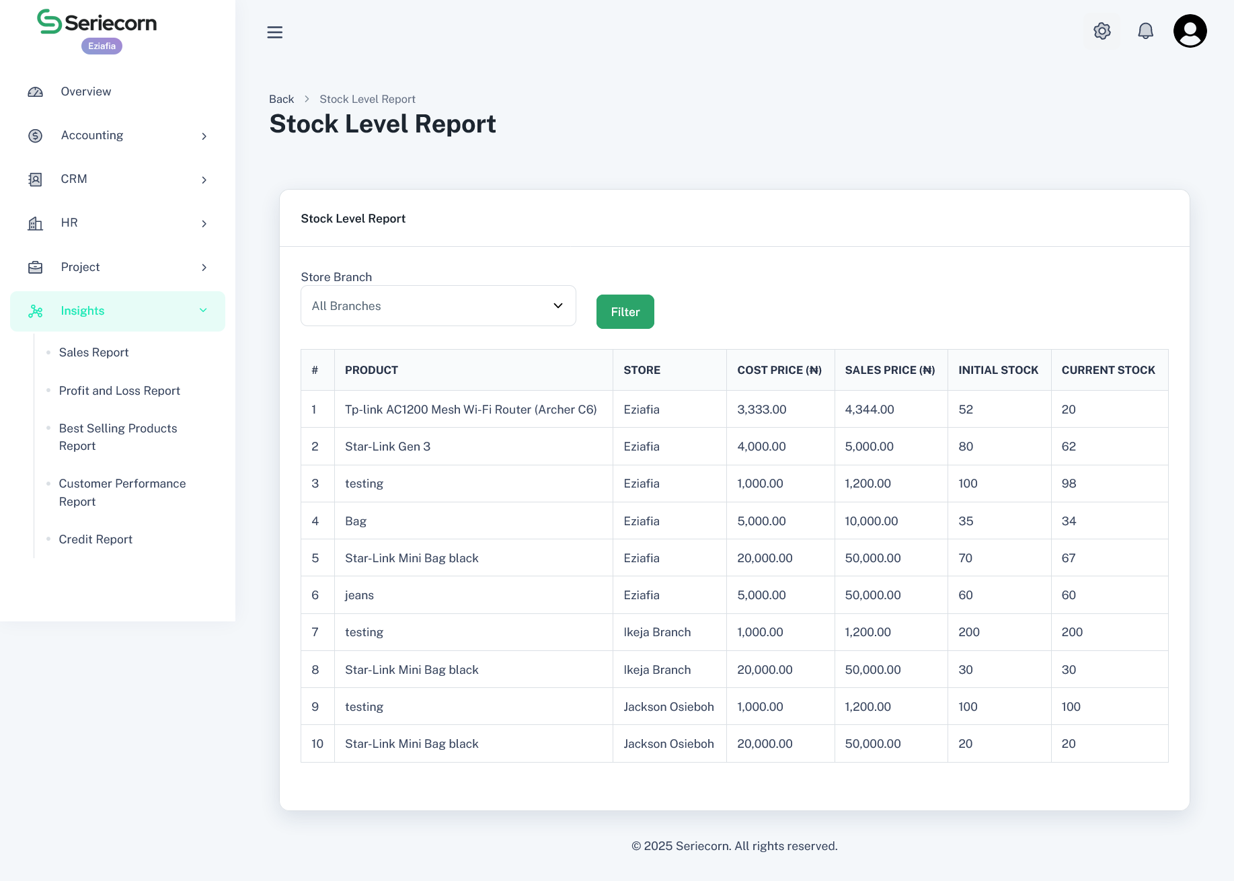
Task: Open the Store Branch dropdown
Action: [438, 306]
